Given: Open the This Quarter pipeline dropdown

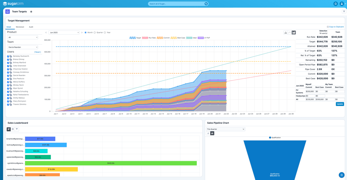Looking at the screenshot, I should (226, 129).
